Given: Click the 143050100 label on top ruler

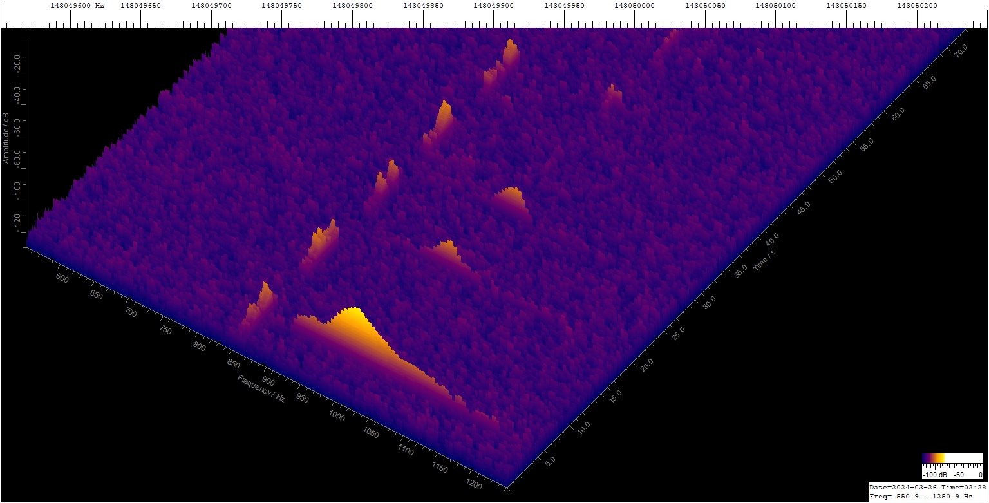Looking at the screenshot, I should click(x=776, y=5).
